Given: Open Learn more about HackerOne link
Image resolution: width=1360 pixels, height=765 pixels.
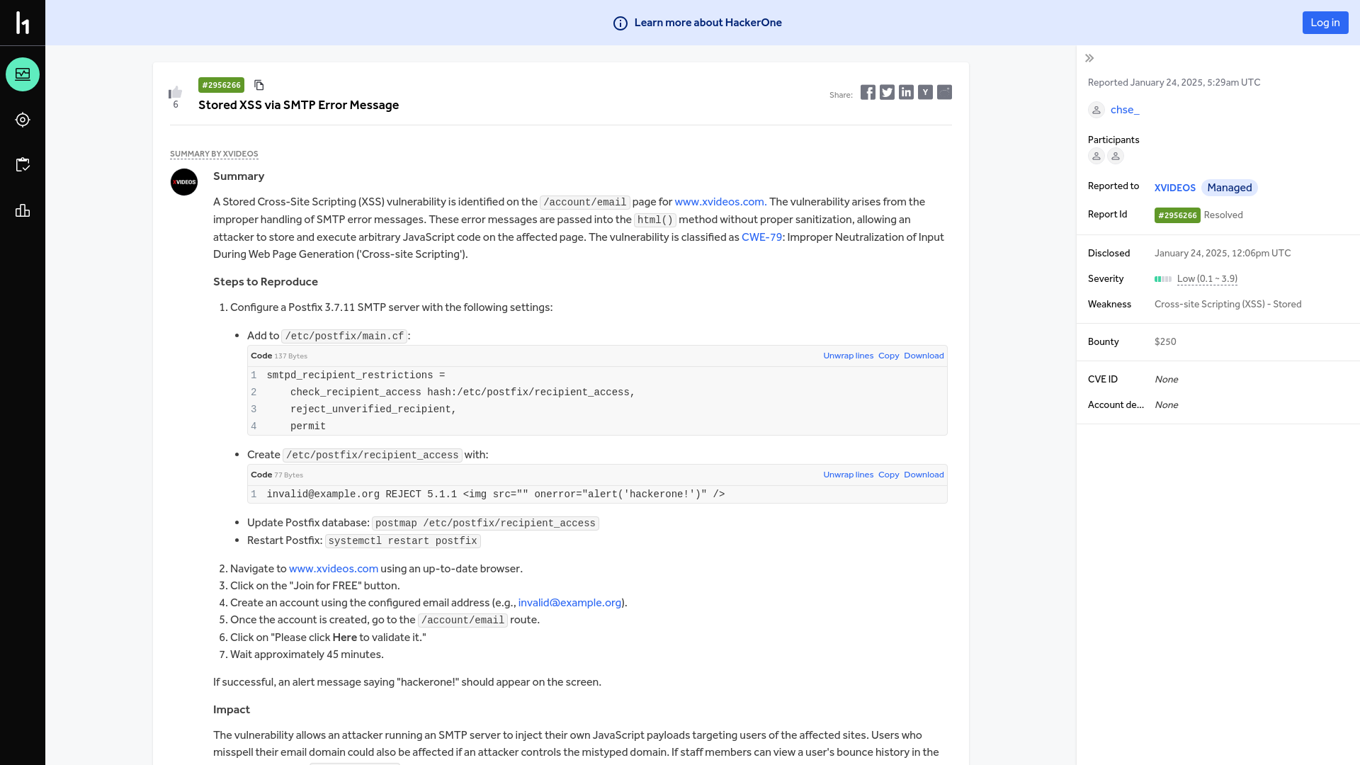Looking at the screenshot, I should coord(708,23).
